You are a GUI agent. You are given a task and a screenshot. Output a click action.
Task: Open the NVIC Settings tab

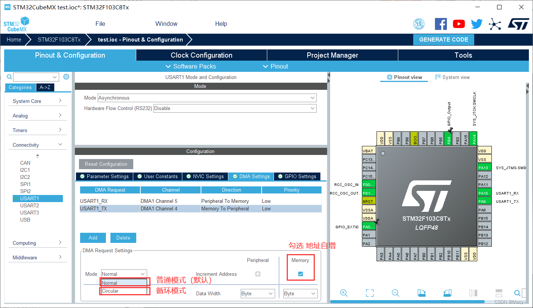point(205,176)
